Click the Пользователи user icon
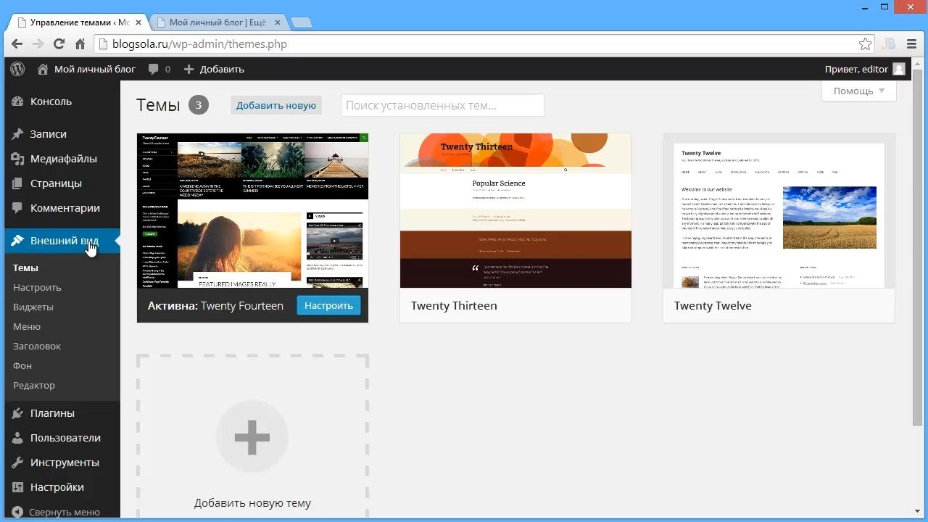The height and width of the screenshot is (522, 928). 17,438
